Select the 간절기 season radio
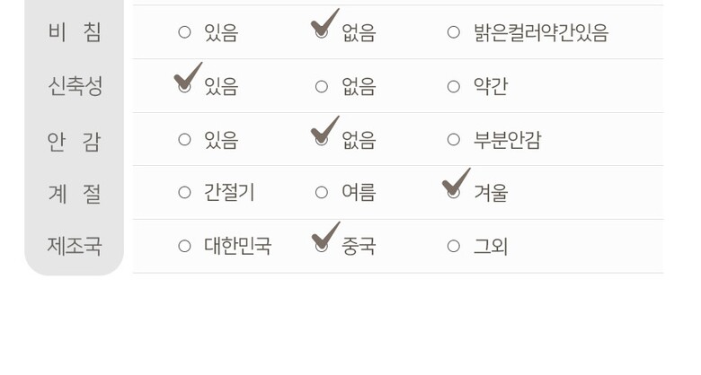Viewport: 701px width, 375px height. pos(184,193)
